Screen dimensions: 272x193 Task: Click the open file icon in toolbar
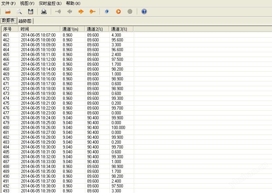click(8, 11)
